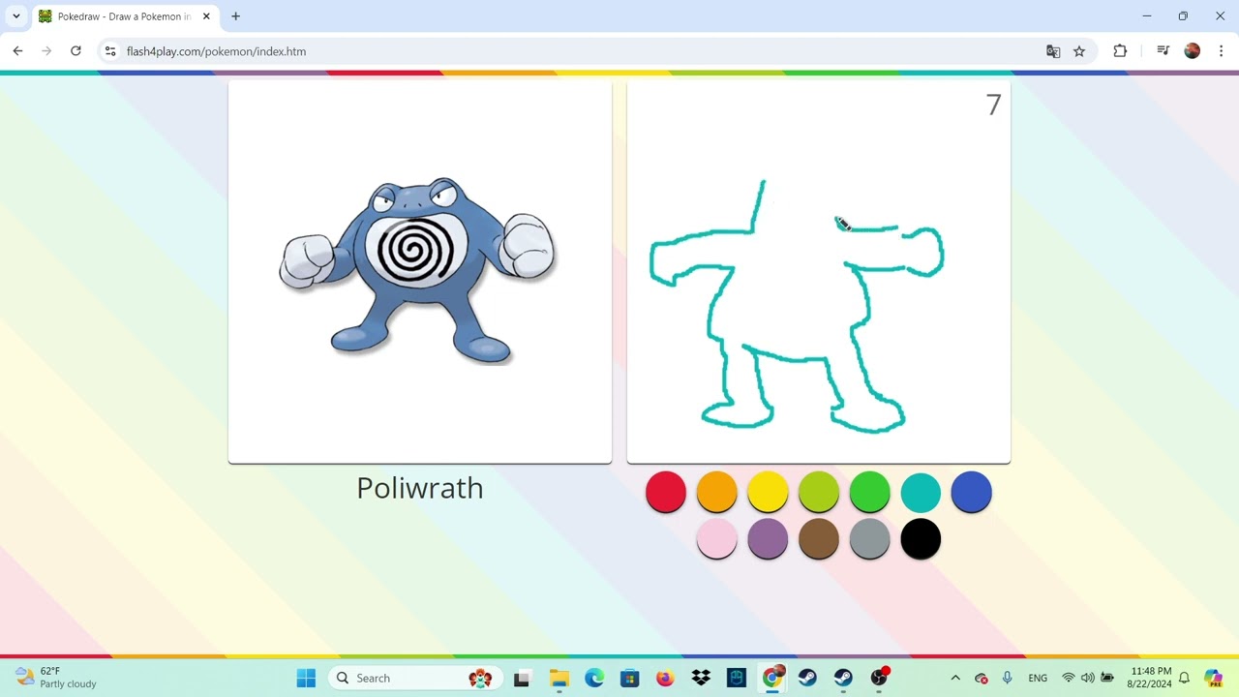This screenshot has width=1239, height=697.
Task: Open File Explorer from taskbar
Action: click(559, 678)
